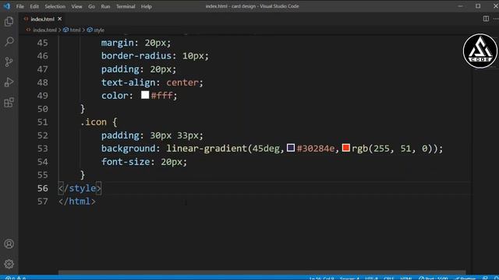Click line number 57 in the gutter
This screenshot has height=280, width=499.
tap(42, 201)
